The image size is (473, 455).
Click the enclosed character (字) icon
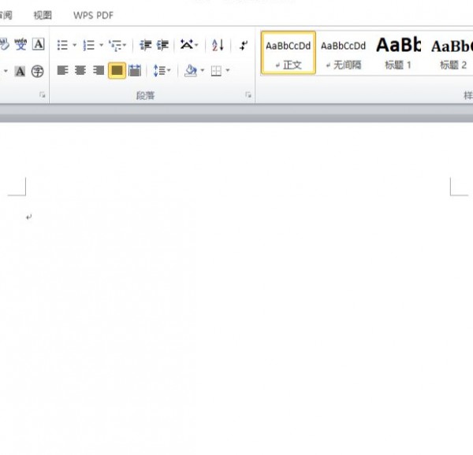(38, 71)
